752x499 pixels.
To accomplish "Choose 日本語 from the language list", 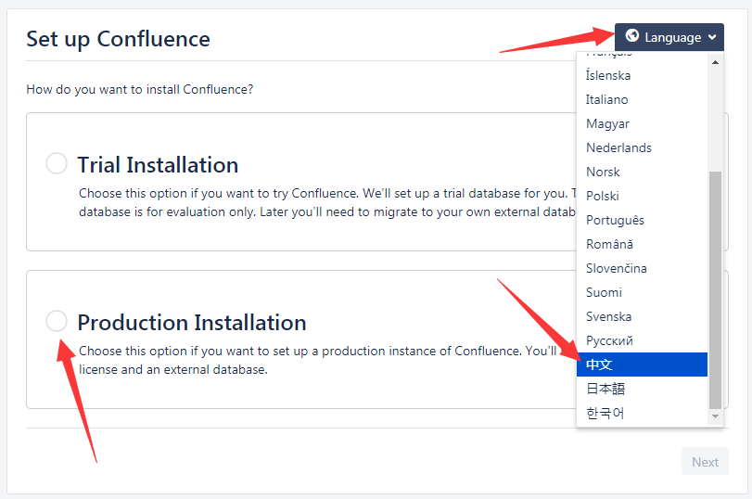I will pos(642,389).
